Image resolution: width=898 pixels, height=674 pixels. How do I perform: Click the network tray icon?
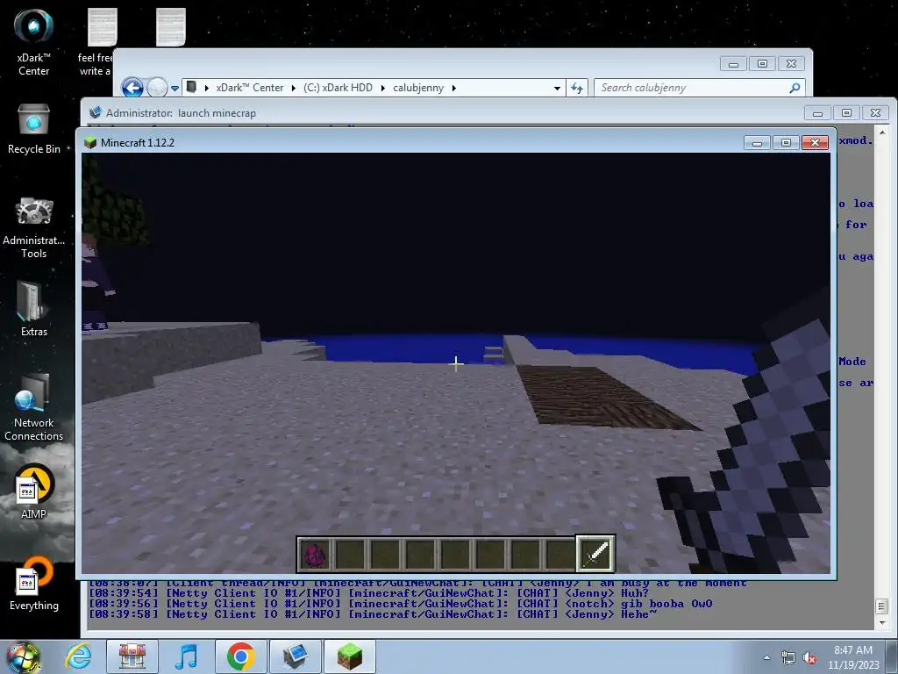coord(788,658)
